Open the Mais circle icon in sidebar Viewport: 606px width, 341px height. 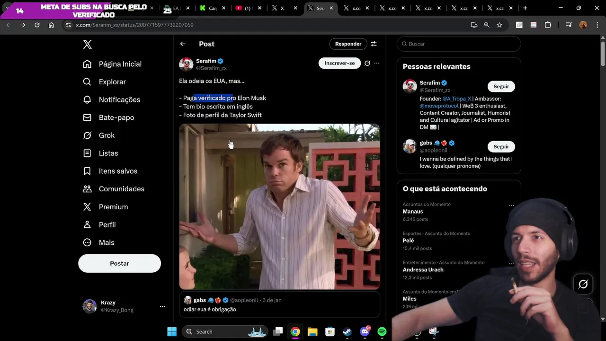[x=87, y=242]
